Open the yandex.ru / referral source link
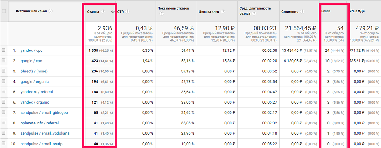The height and width of the screenshot is (148, 381). (37, 92)
